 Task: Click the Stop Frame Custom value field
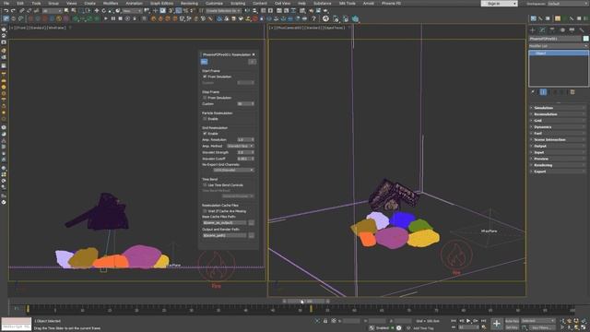coord(246,104)
